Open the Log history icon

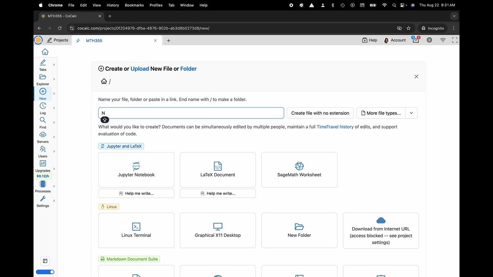point(43,106)
